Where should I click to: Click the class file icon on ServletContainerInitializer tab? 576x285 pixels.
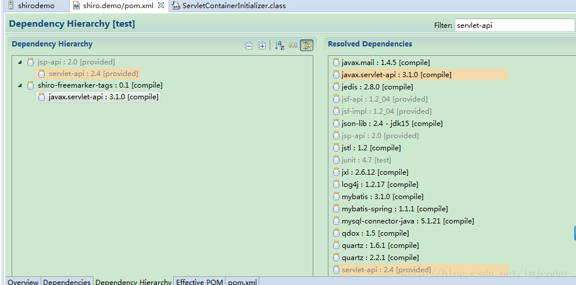tap(176, 6)
